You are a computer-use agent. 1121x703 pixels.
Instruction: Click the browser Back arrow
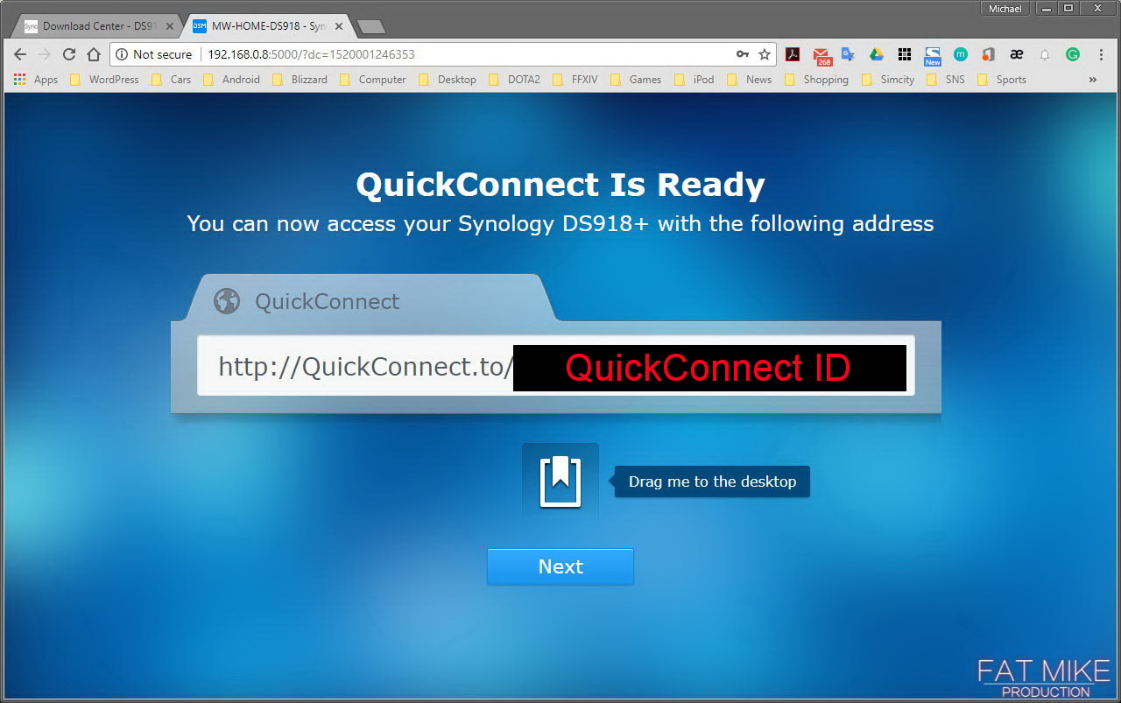pyautogui.click(x=20, y=54)
